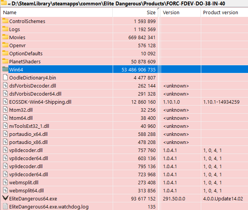Click the vp9decoder.dll file icon
The height and width of the screenshot is (210, 248).
coord(5,166)
